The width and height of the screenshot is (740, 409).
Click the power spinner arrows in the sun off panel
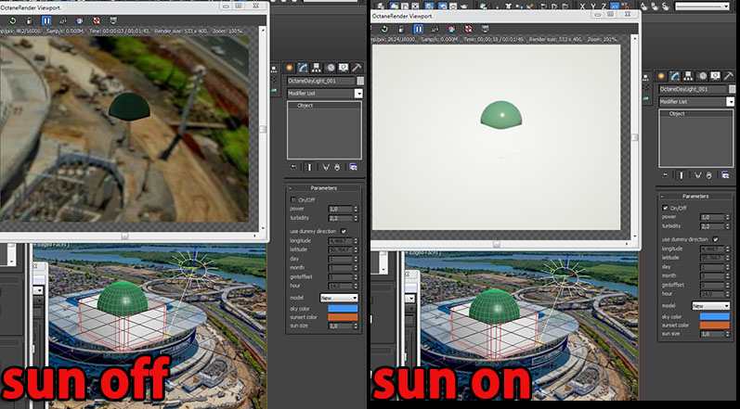(x=356, y=209)
